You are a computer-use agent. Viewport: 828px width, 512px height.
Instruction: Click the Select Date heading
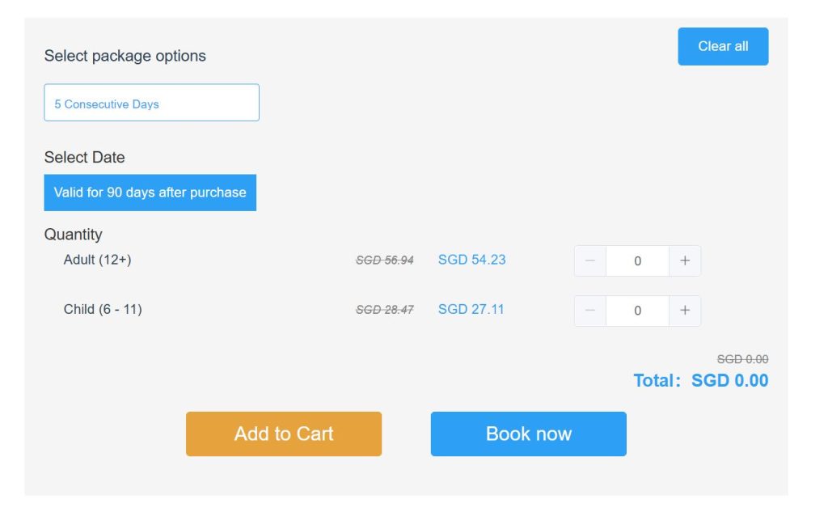coord(85,157)
